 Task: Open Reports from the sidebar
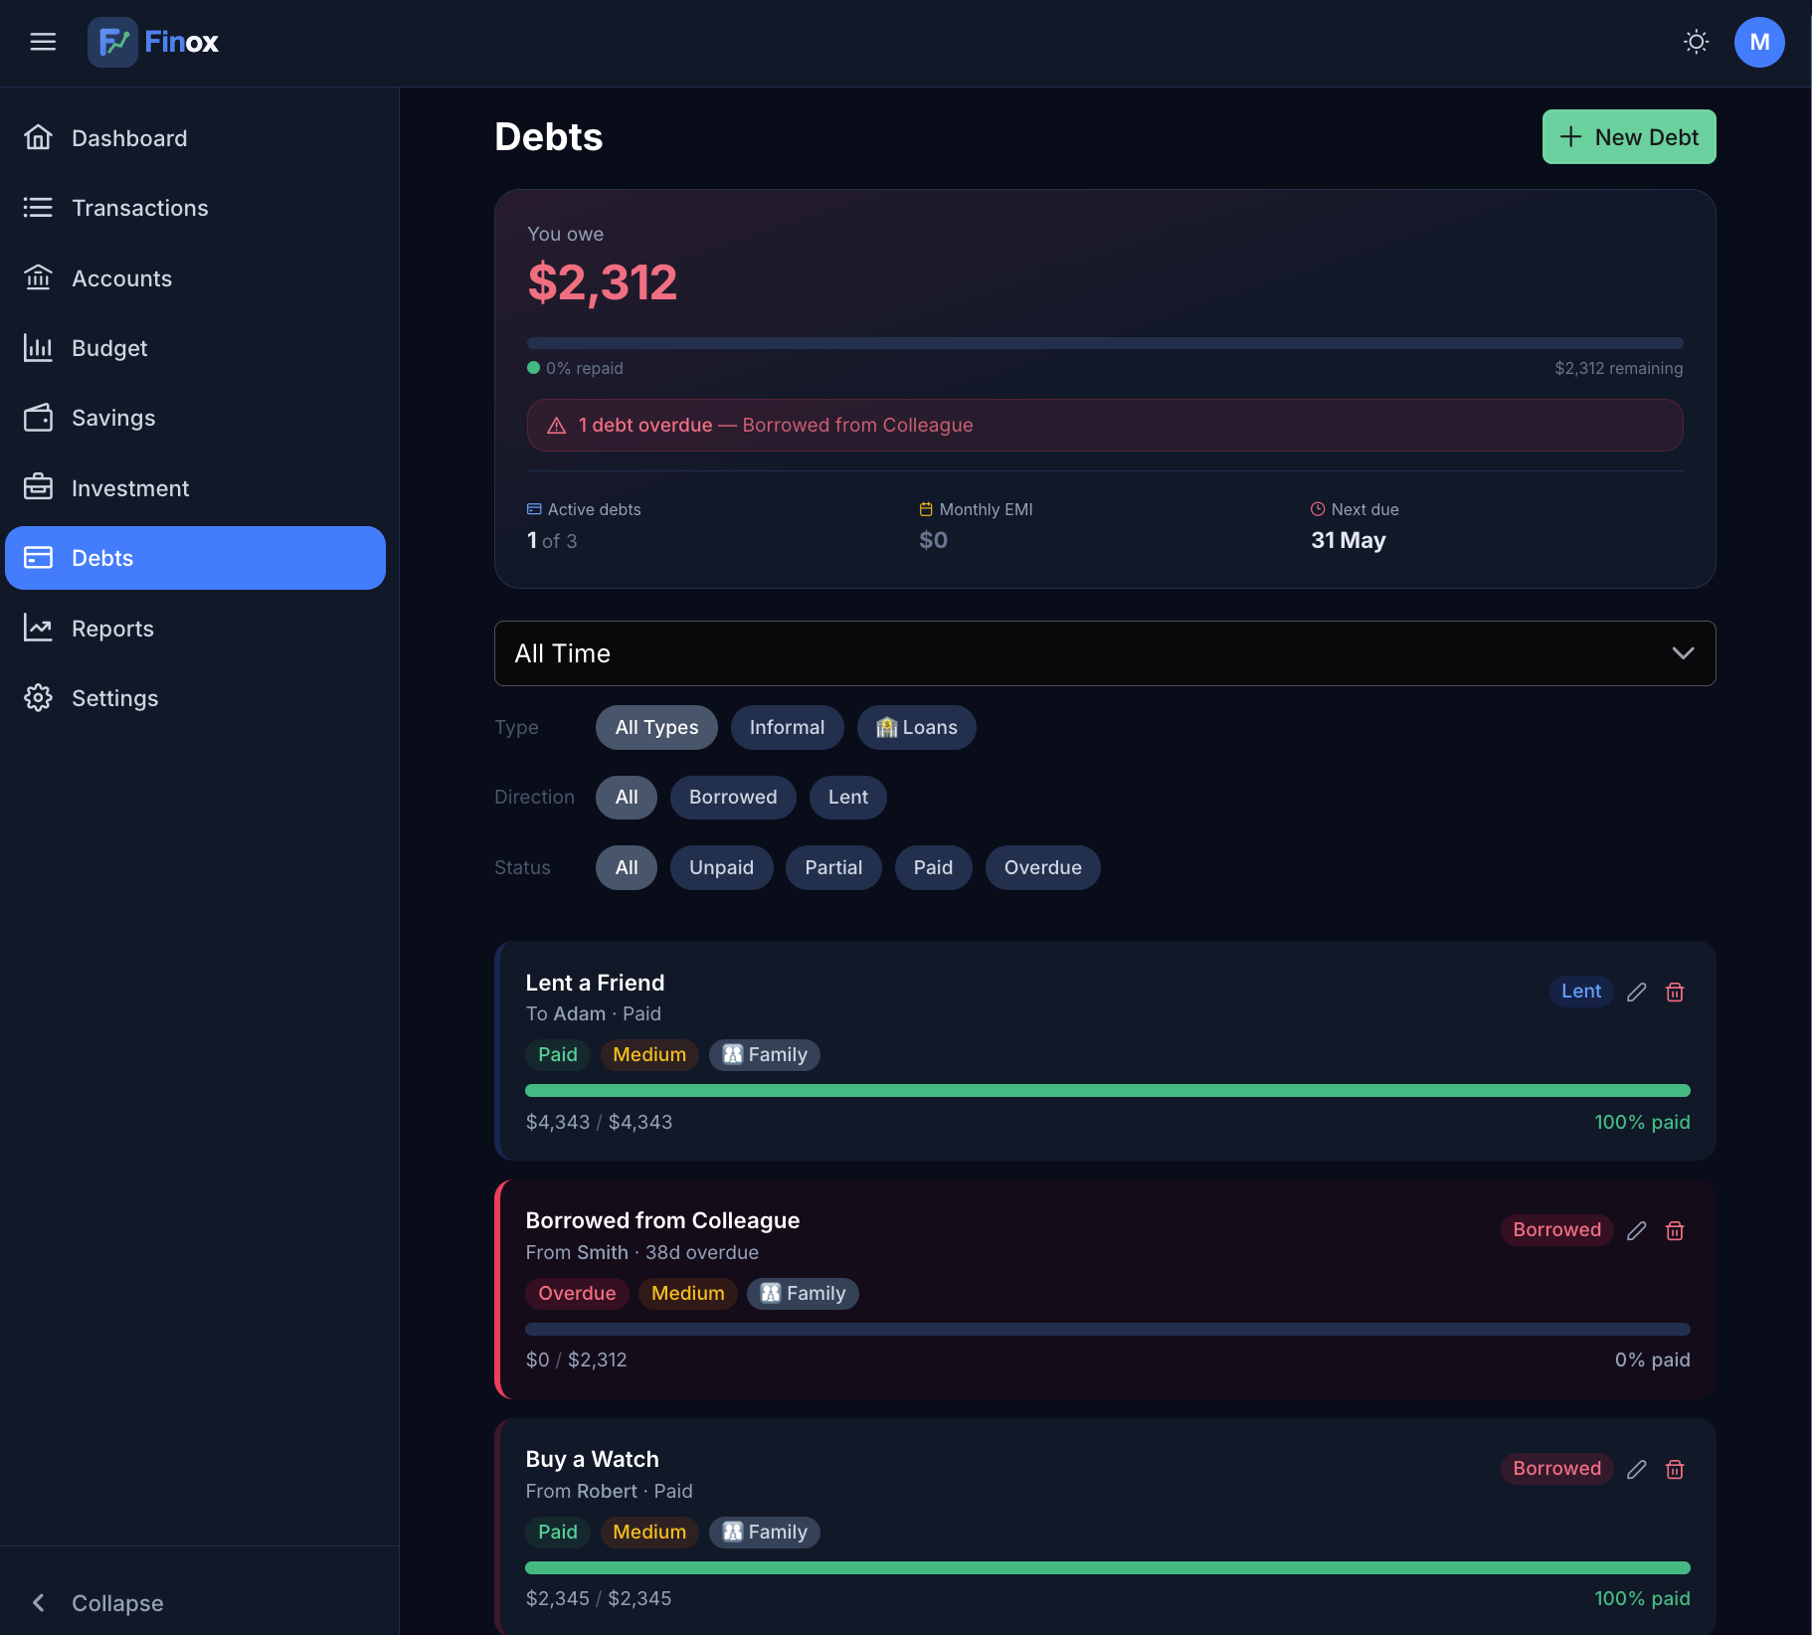point(195,628)
